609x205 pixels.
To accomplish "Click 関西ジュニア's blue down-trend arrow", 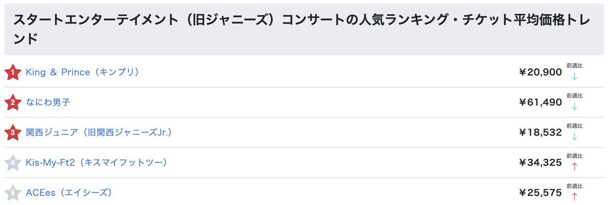I will pos(574,136).
